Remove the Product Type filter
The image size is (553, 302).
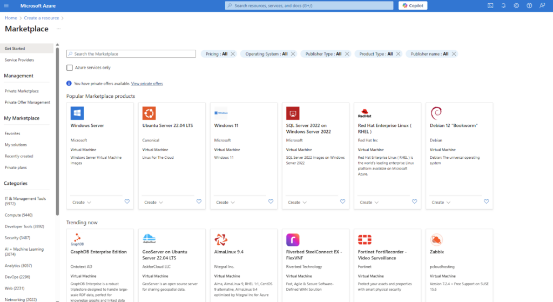point(398,54)
